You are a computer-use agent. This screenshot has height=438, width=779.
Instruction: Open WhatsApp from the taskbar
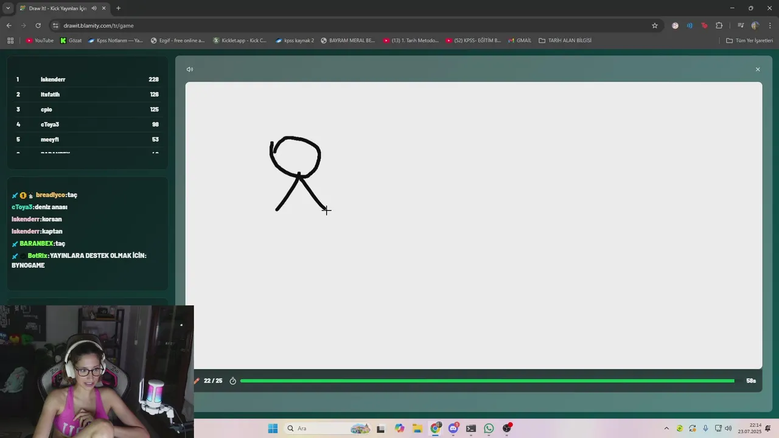489,428
